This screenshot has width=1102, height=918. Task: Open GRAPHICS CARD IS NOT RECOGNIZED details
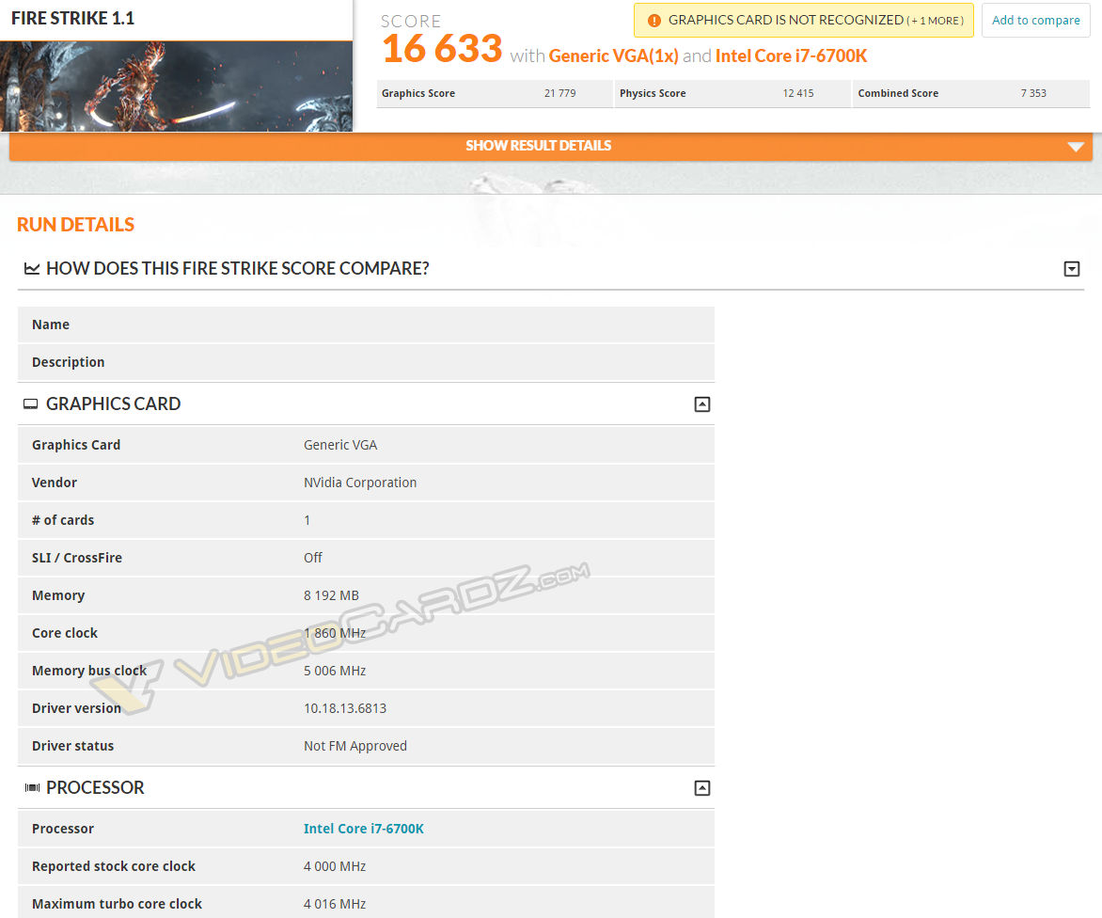(803, 20)
